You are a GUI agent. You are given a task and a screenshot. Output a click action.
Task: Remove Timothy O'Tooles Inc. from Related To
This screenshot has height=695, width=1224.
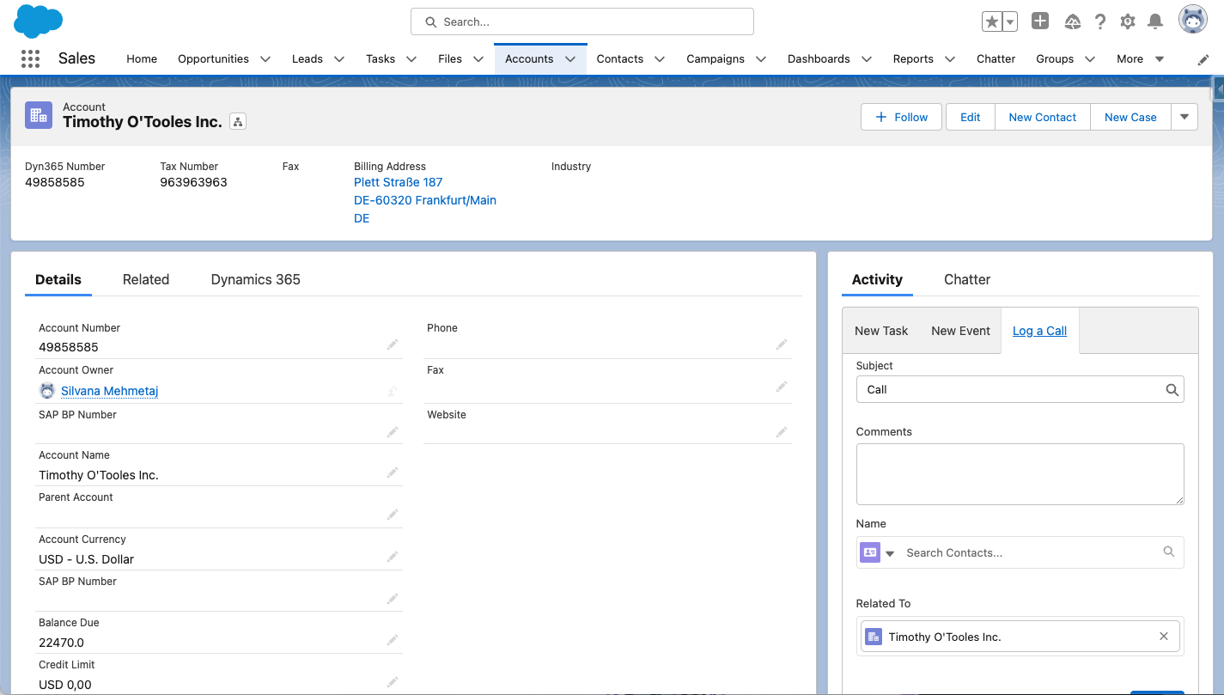point(1164,637)
